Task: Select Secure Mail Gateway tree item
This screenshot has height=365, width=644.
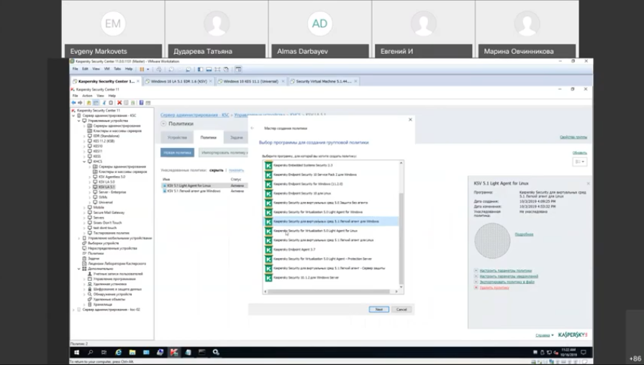Action: 109,213
